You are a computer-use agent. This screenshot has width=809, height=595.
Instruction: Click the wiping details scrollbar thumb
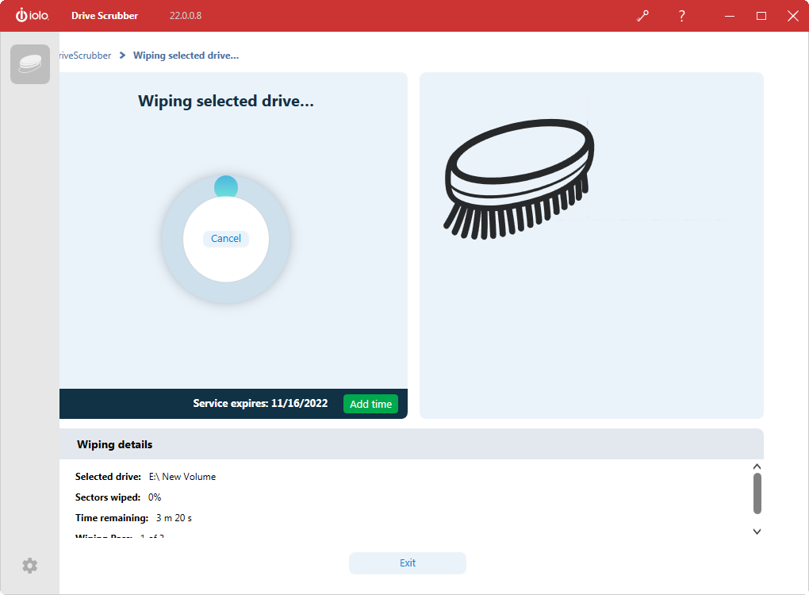757,493
